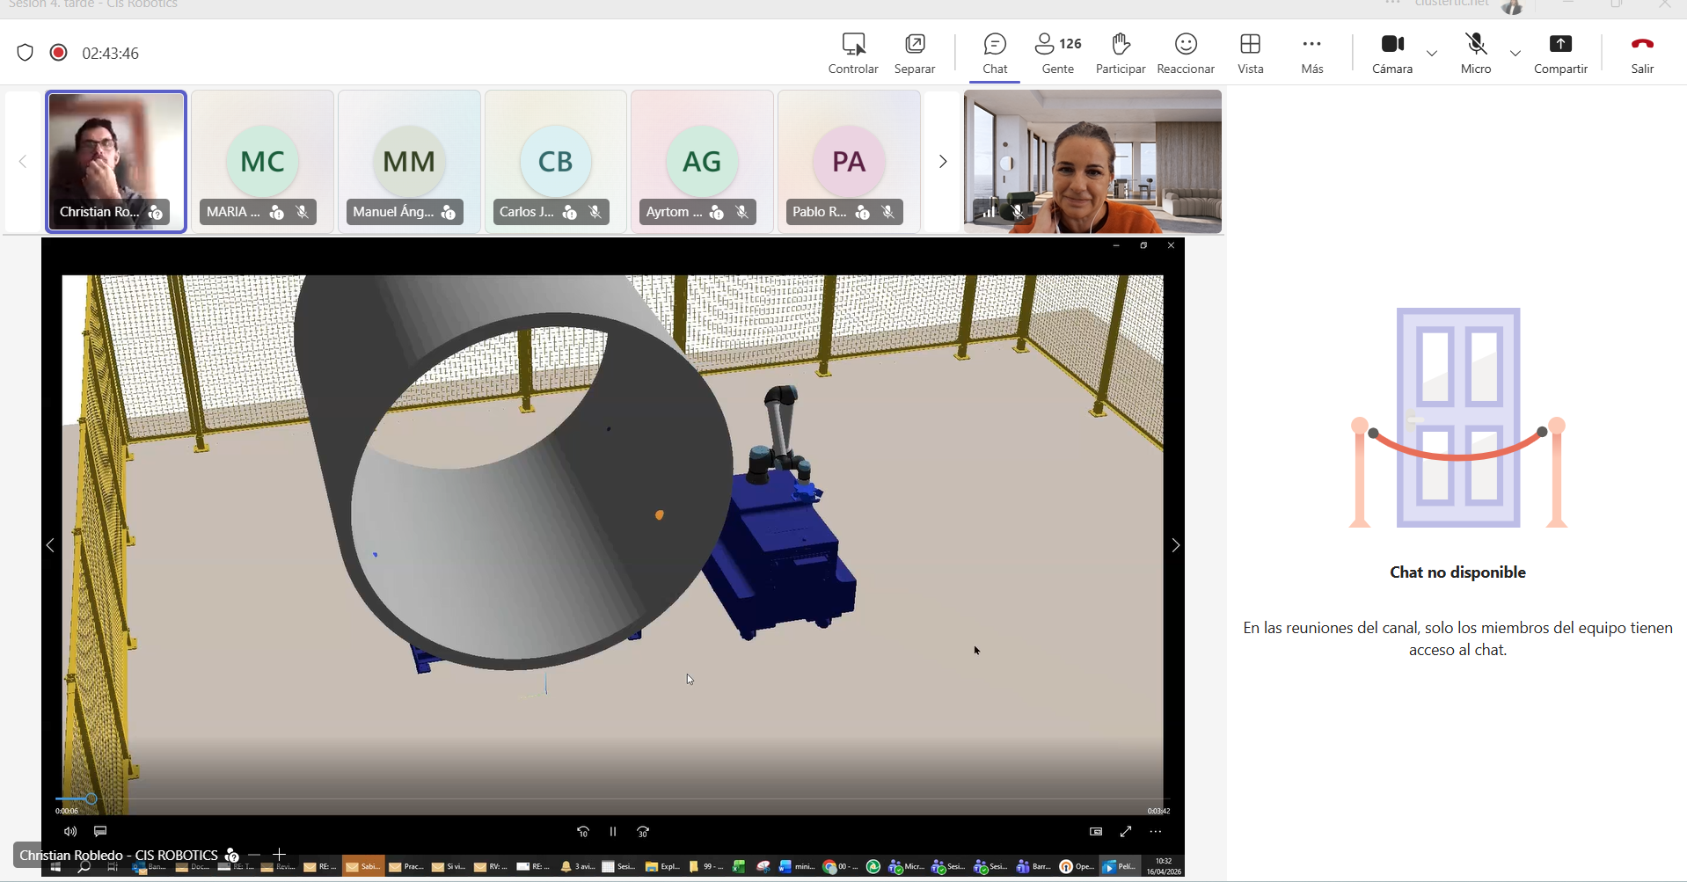The height and width of the screenshot is (882, 1687).
Task: Expand the Cámara device options arrow
Action: 1432,54
